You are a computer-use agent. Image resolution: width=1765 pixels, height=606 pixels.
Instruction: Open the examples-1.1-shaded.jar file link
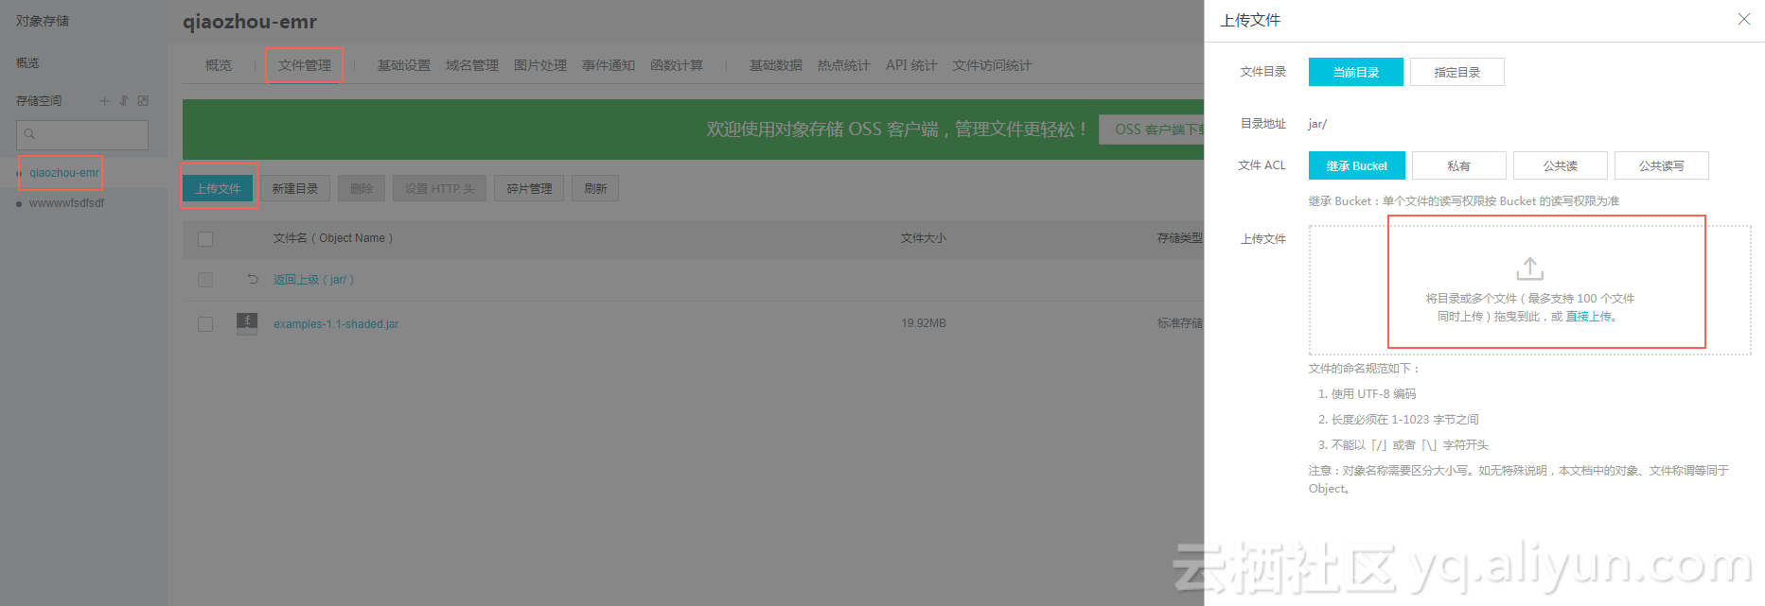point(336,324)
